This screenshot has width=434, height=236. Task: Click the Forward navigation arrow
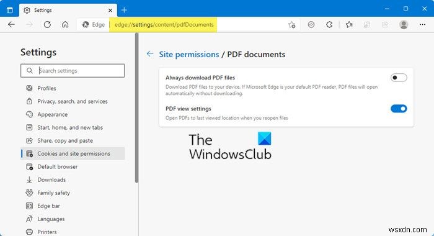pyautogui.click(x=29, y=25)
